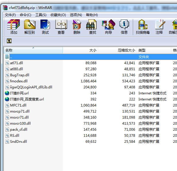Click the 1,060,864 size value
177x171 pixels.
pos(88,105)
